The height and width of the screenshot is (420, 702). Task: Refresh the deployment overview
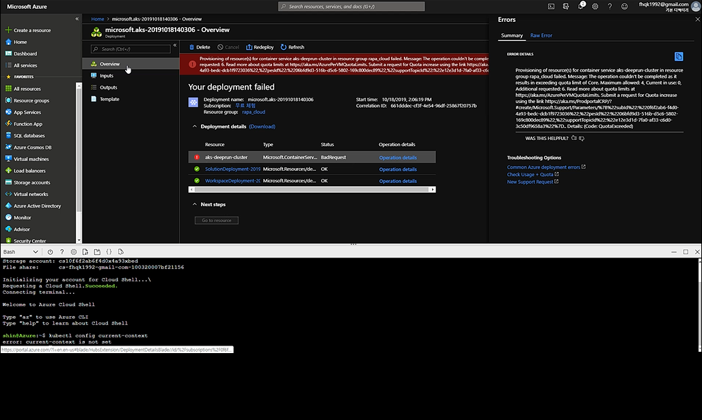293,47
